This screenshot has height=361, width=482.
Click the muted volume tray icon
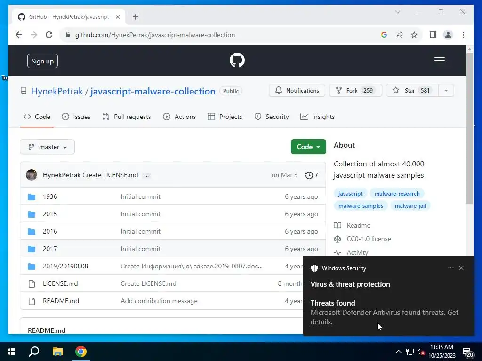pyautogui.click(x=421, y=352)
